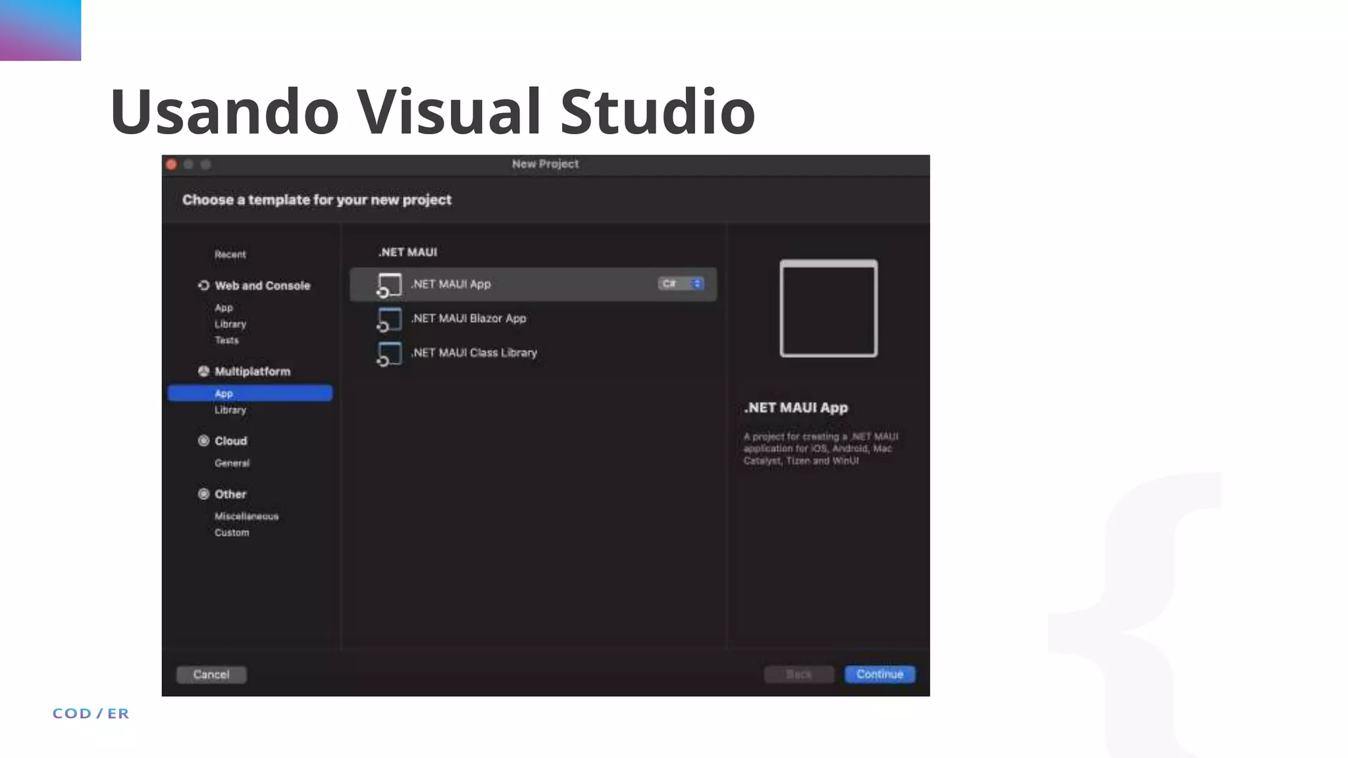This screenshot has height=758, width=1348.
Task: Click the .NET MAUI section header
Action: (x=407, y=252)
